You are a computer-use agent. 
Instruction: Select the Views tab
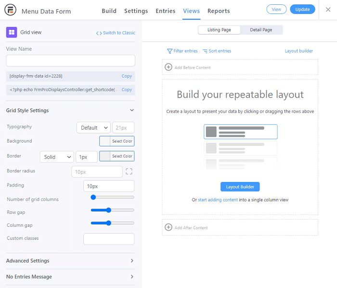[x=191, y=11]
